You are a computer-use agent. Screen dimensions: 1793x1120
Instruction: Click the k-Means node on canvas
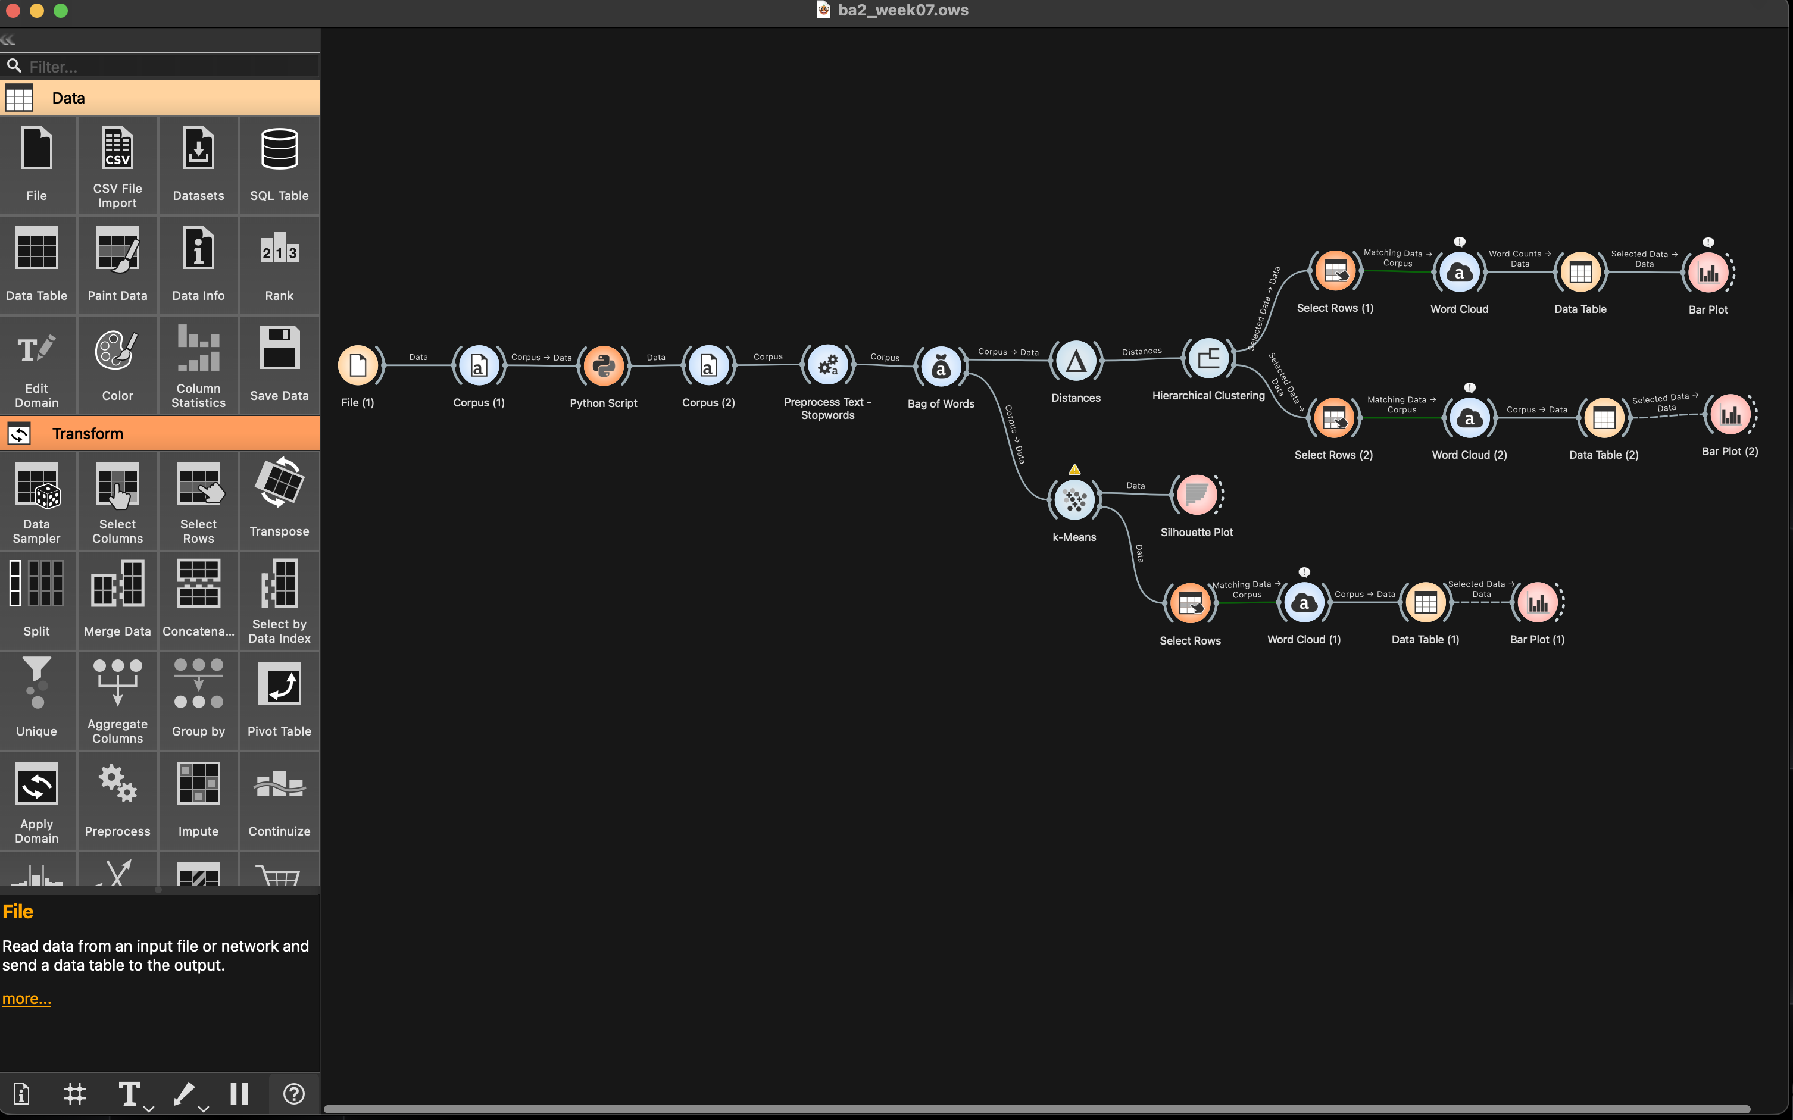[x=1074, y=500]
